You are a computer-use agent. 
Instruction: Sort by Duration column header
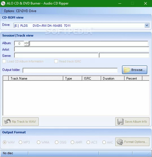tap(113, 78)
